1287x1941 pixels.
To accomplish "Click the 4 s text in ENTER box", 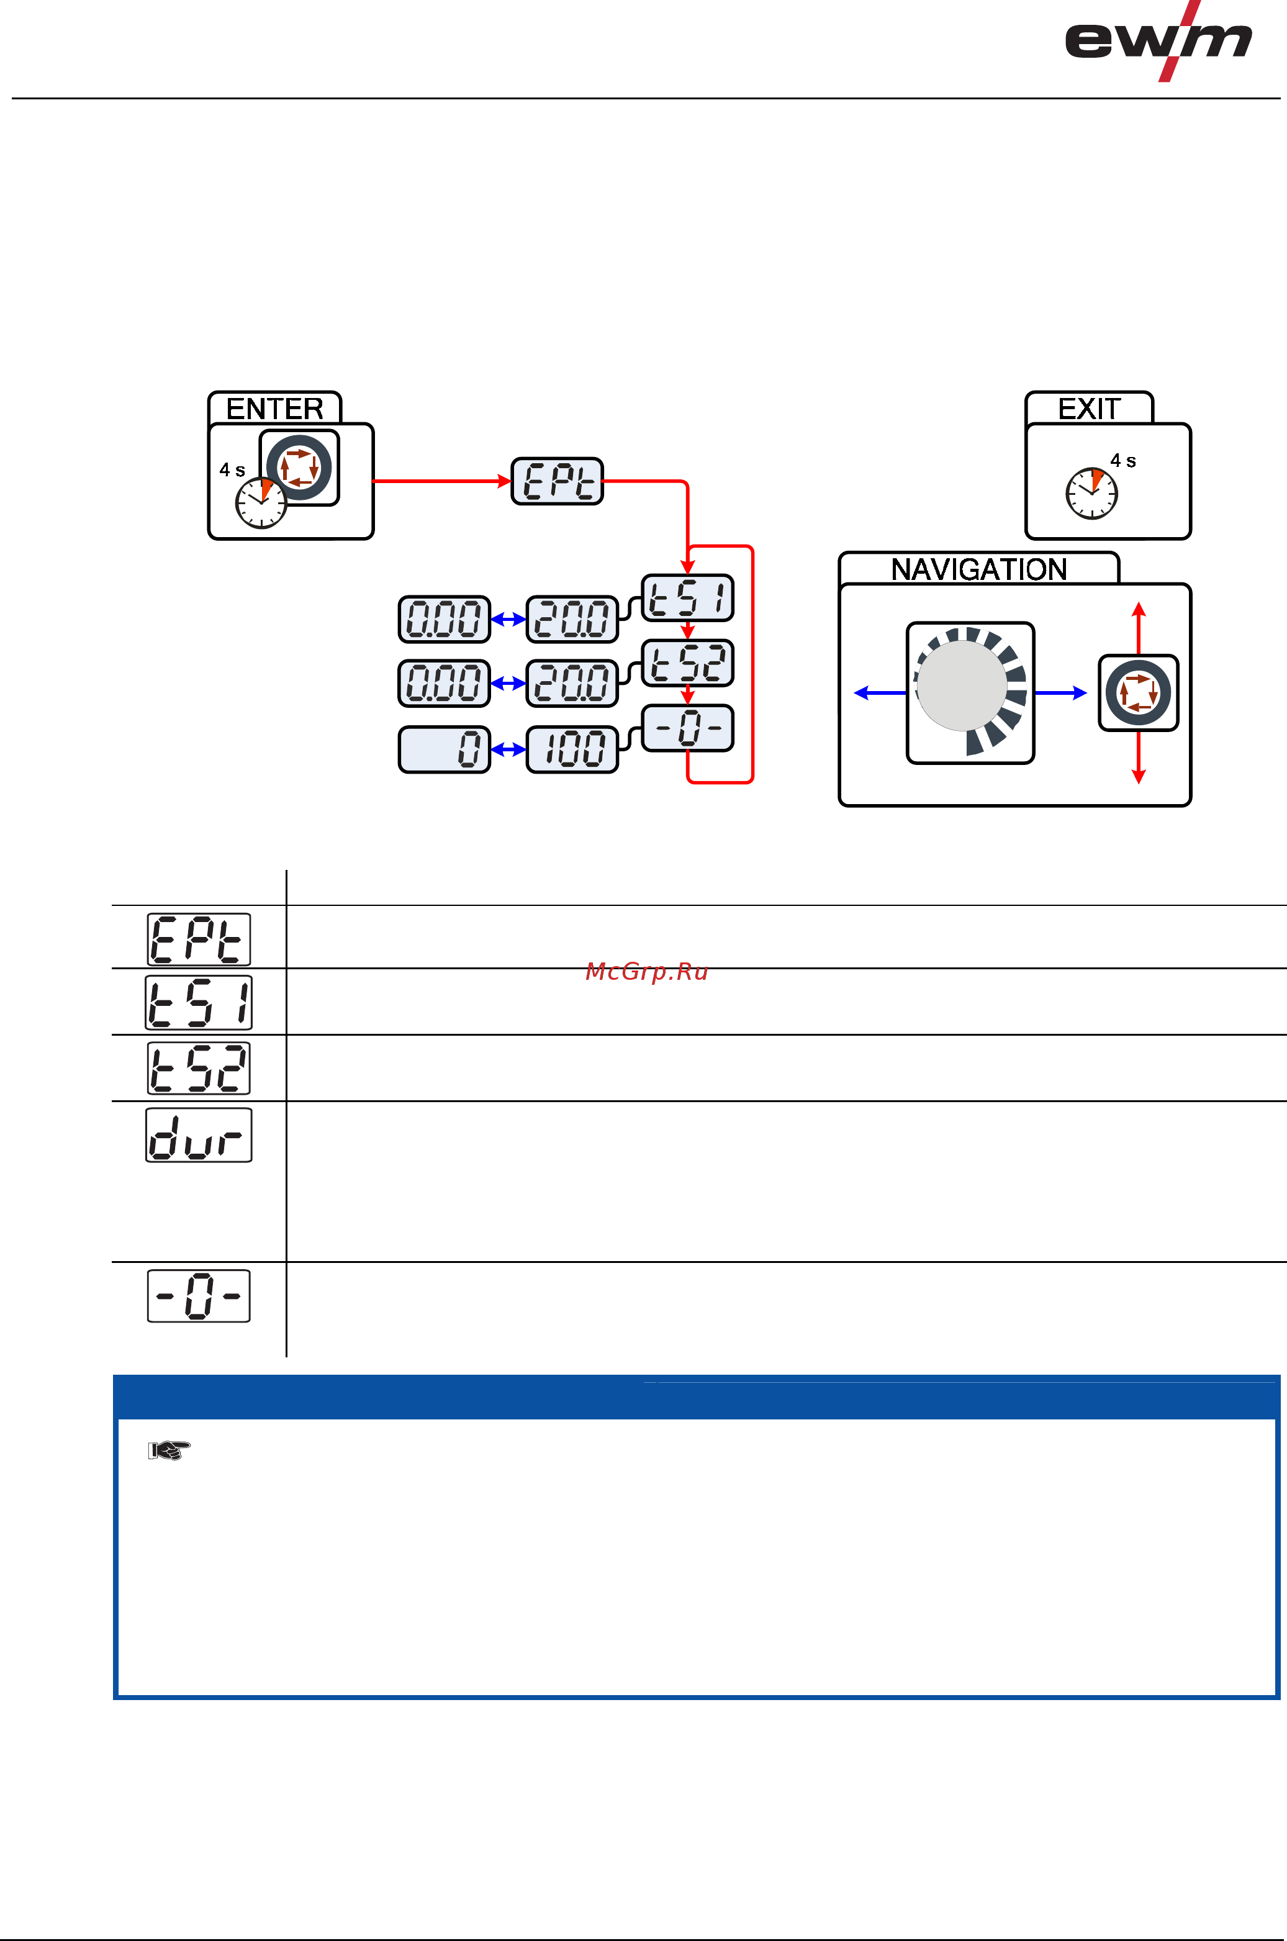I will tap(232, 470).
